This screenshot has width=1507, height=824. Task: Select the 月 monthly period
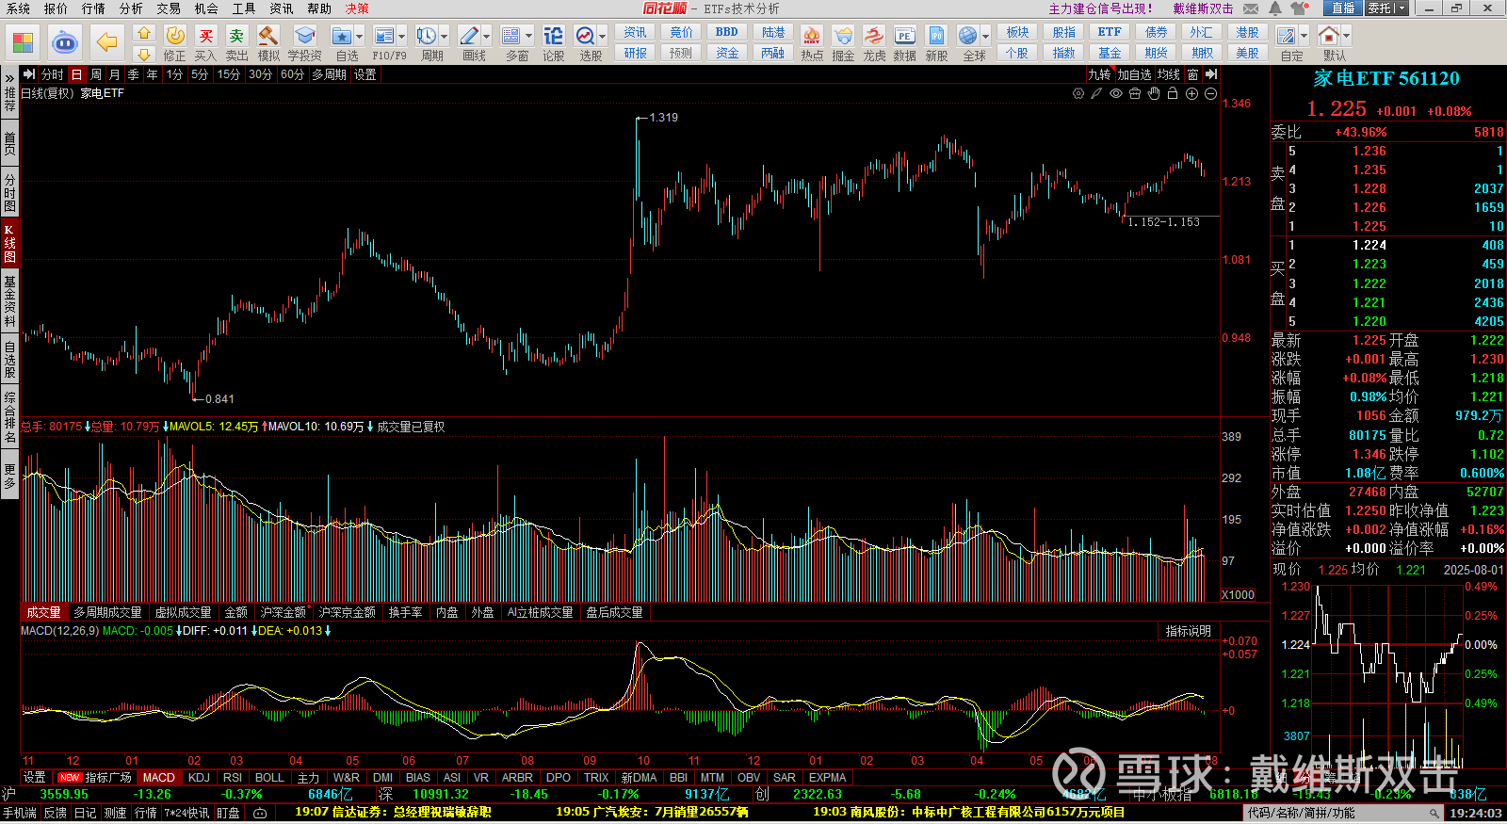(115, 74)
